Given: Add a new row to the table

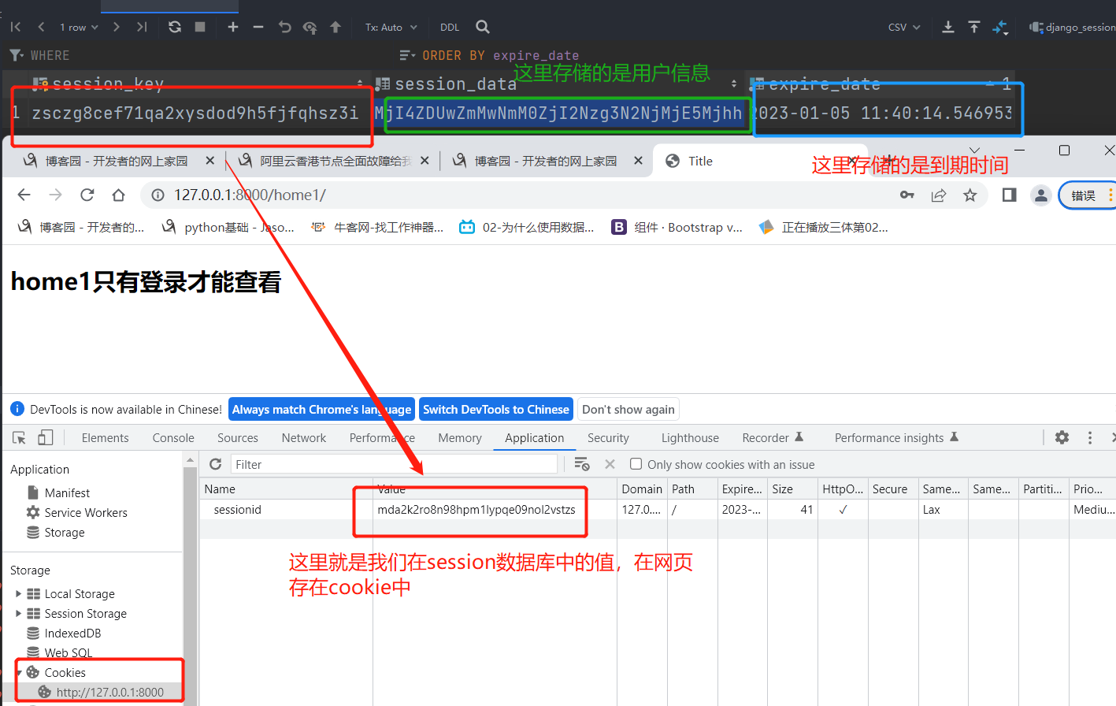Looking at the screenshot, I should (x=233, y=27).
